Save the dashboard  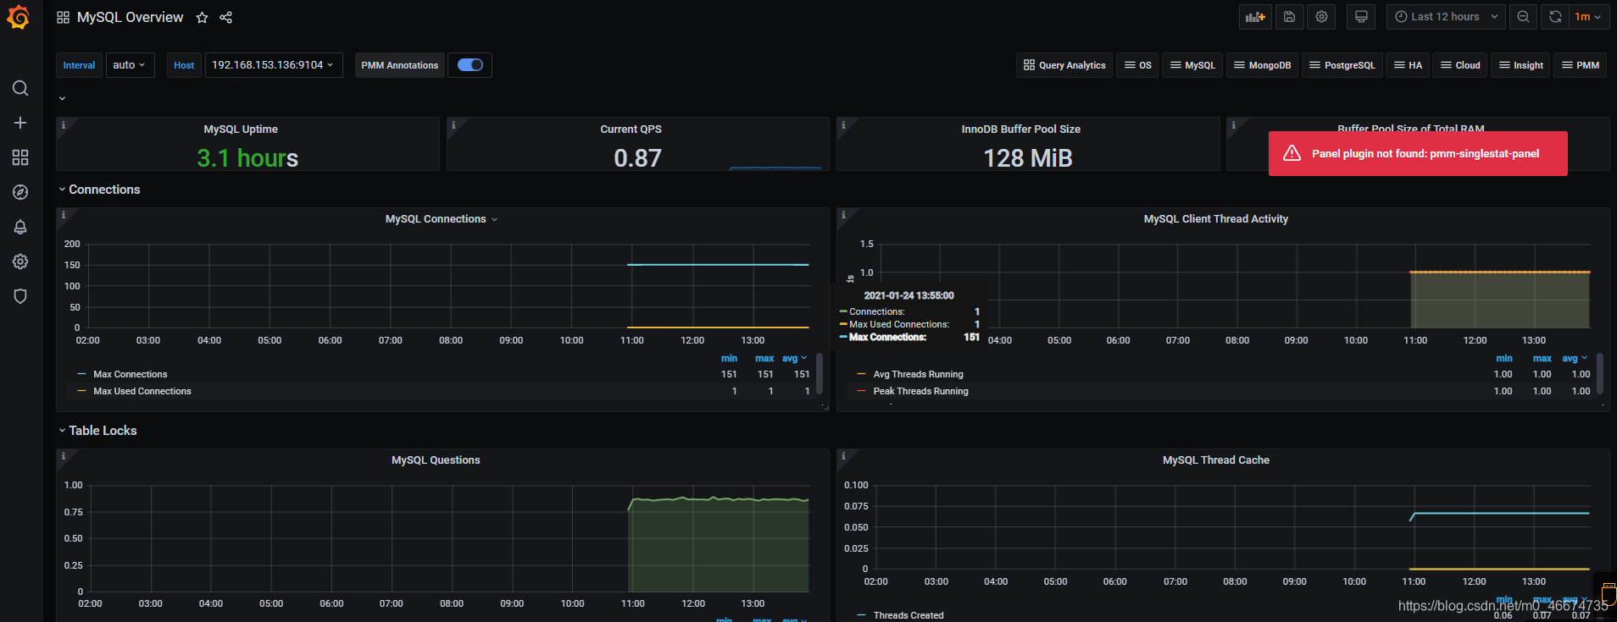point(1289,17)
